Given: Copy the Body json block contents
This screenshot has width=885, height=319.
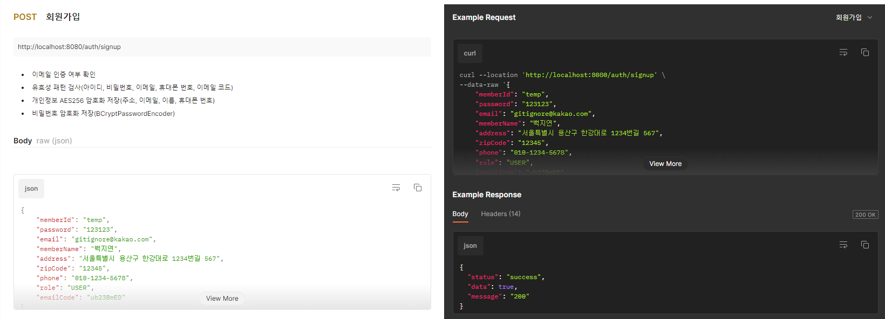Looking at the screenshot, I should pos(418,188).
